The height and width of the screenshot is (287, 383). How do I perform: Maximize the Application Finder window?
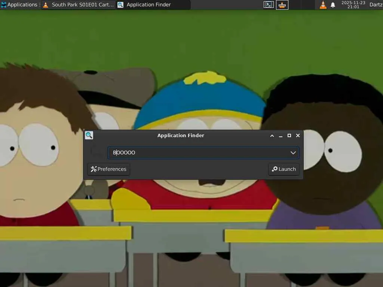pos(289,135)
